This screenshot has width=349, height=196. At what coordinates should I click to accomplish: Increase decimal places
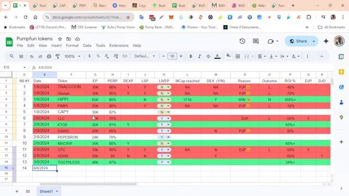[x=116, y=56]
